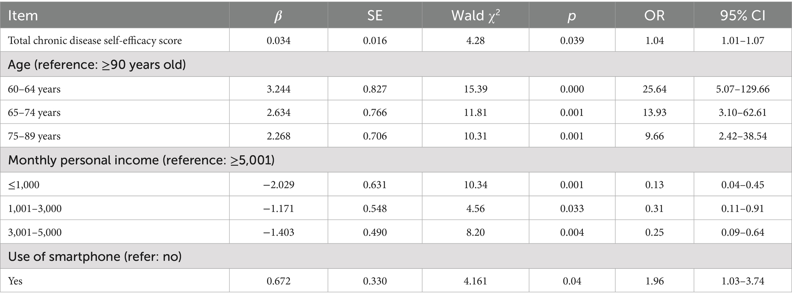Click the Item column header
Image resolution: width=792 pixels, height=299 pixels.
pyautogui.click(x=23, y=16)
